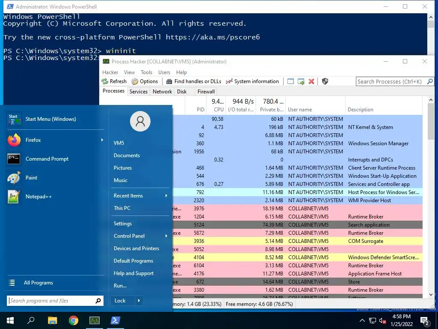Open Firefox from the Start menu

pos(55,140)
